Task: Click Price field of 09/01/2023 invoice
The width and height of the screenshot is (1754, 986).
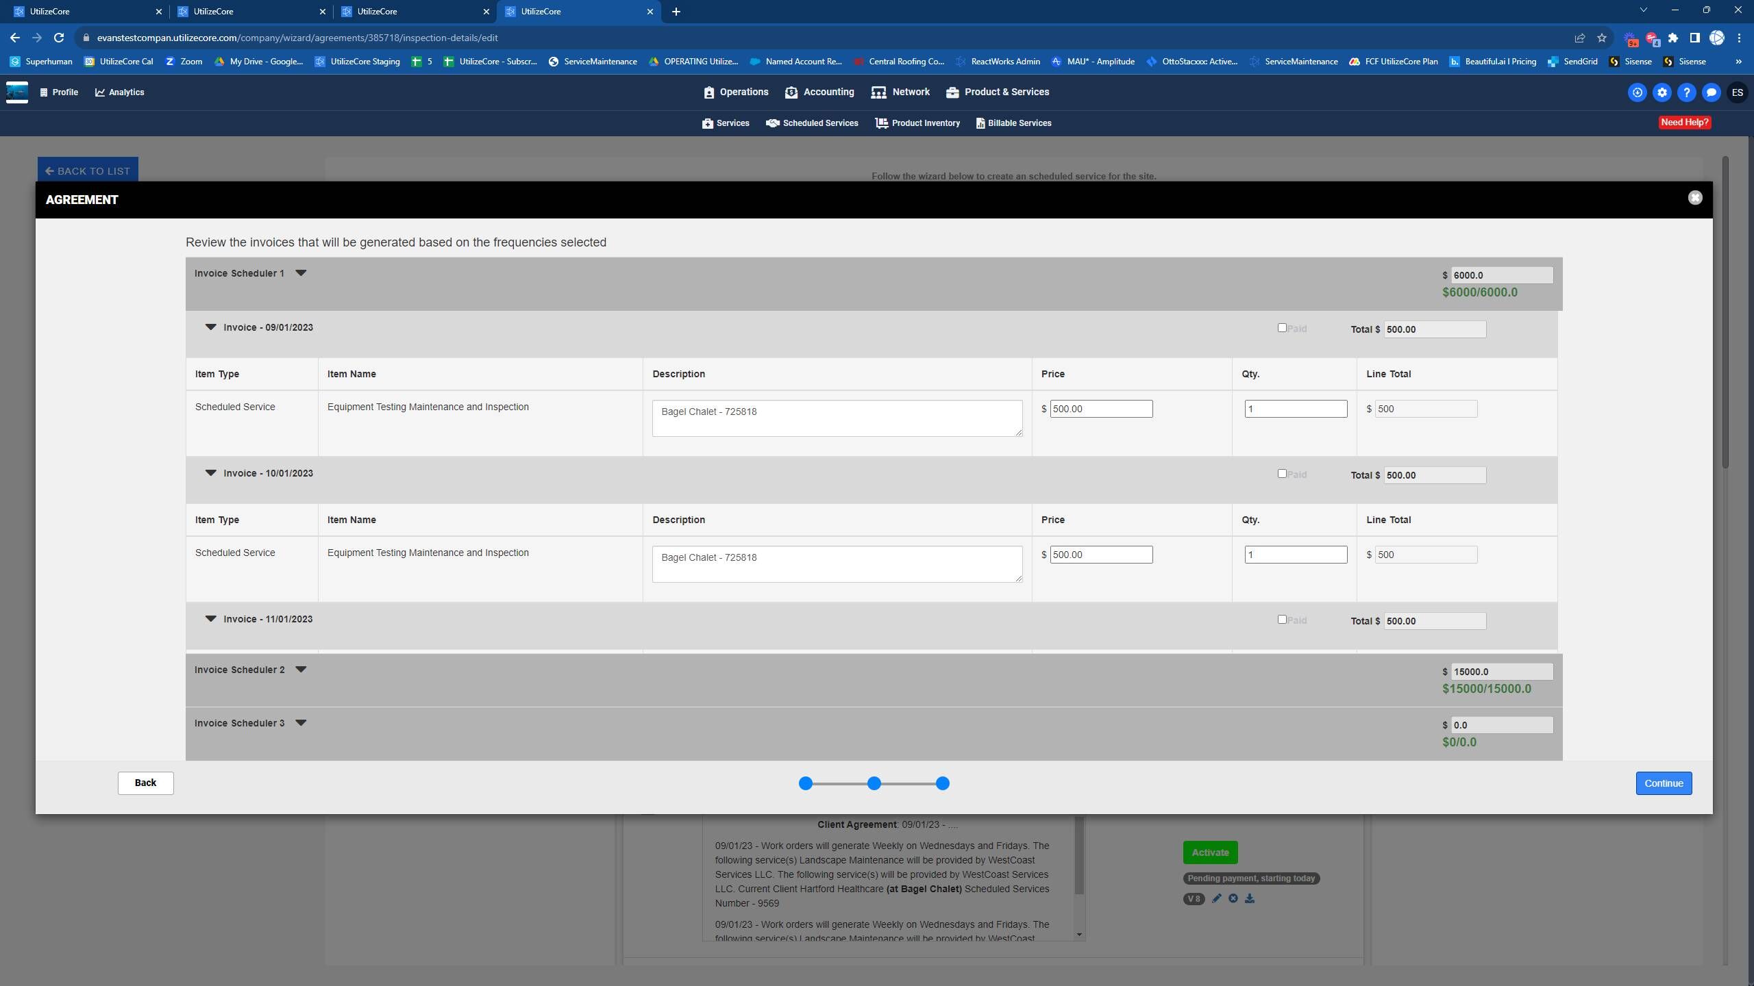Action: pos(1100,409)
